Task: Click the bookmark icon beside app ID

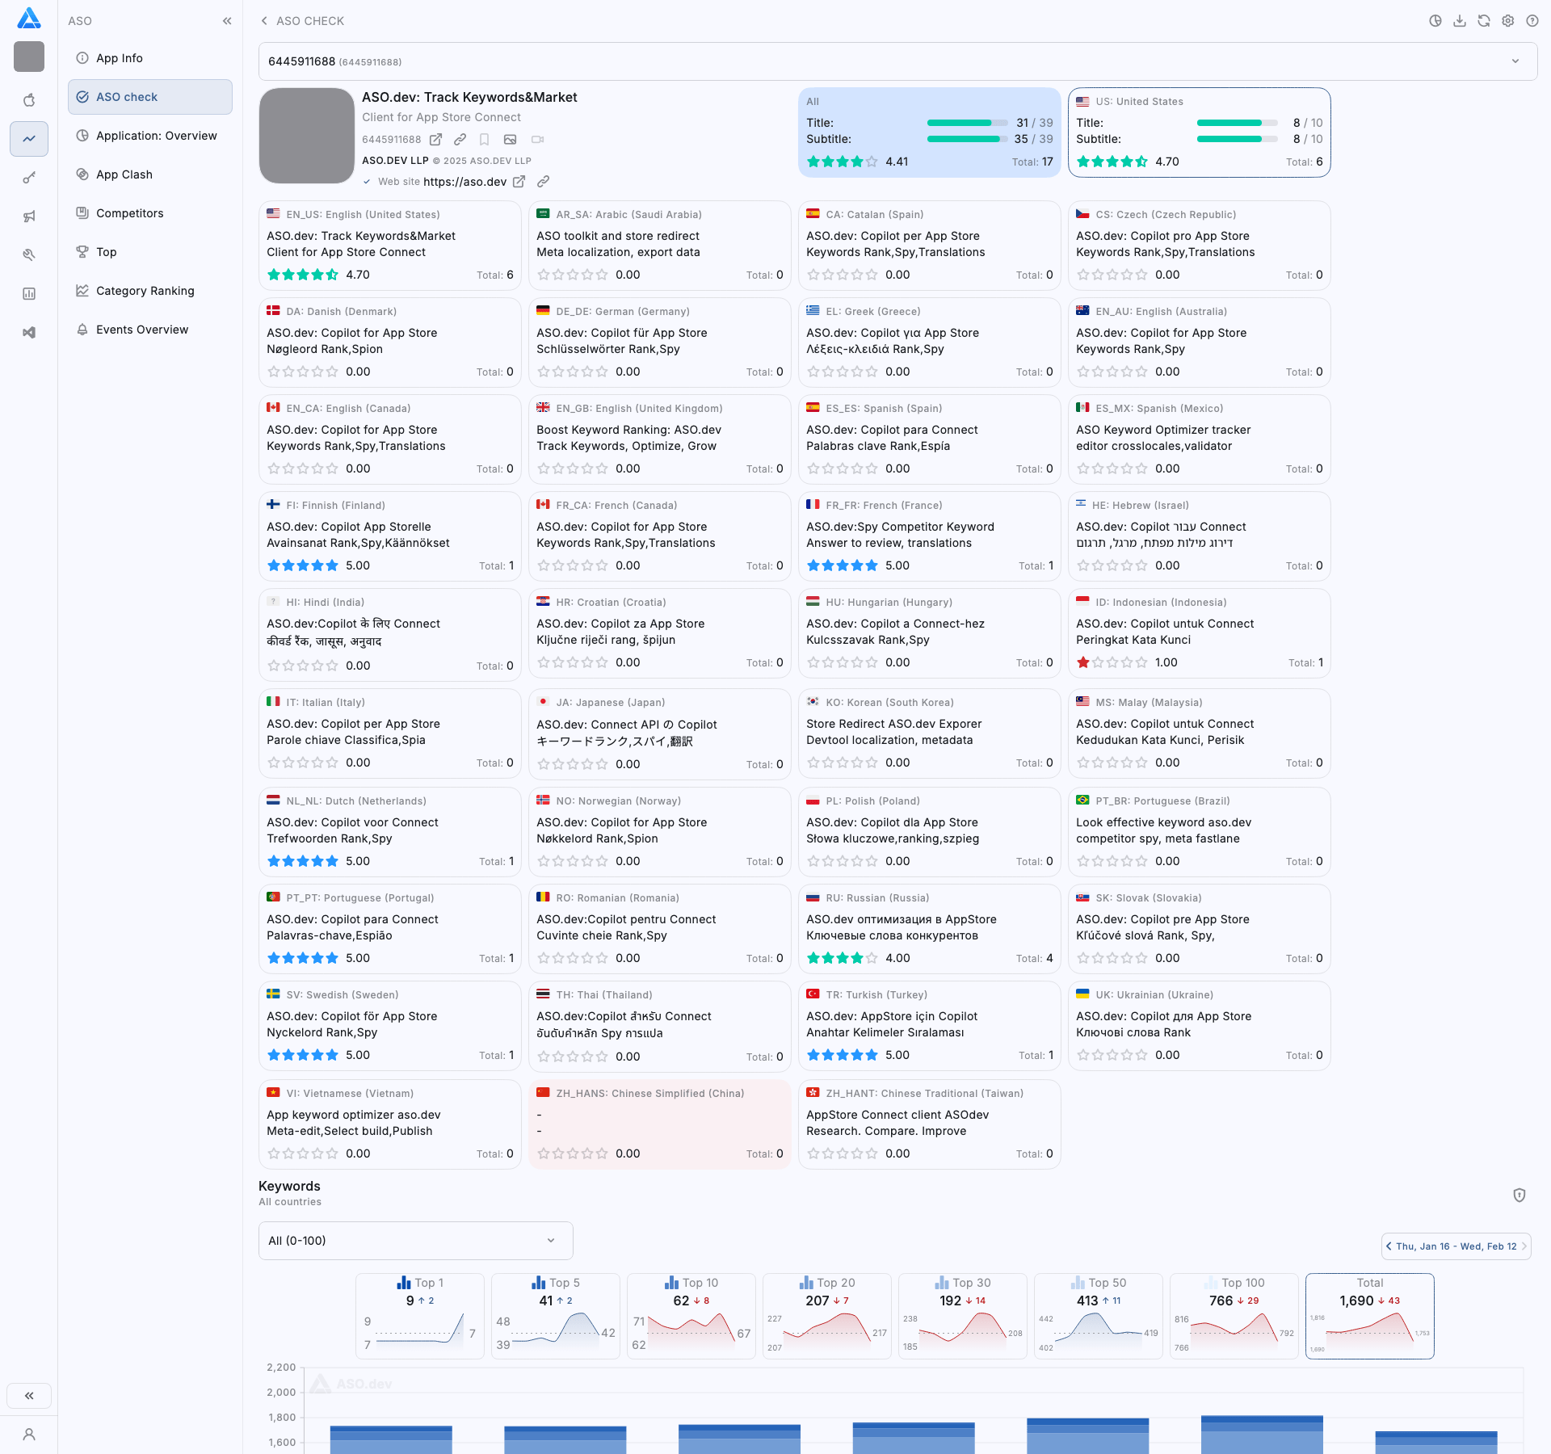Action: [x=485, y=140]
